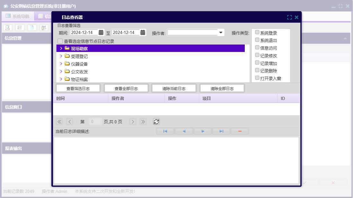
Task: Toggle 查看选定信息节点日志记录 checkbox
Action: (x=60, y=41)
